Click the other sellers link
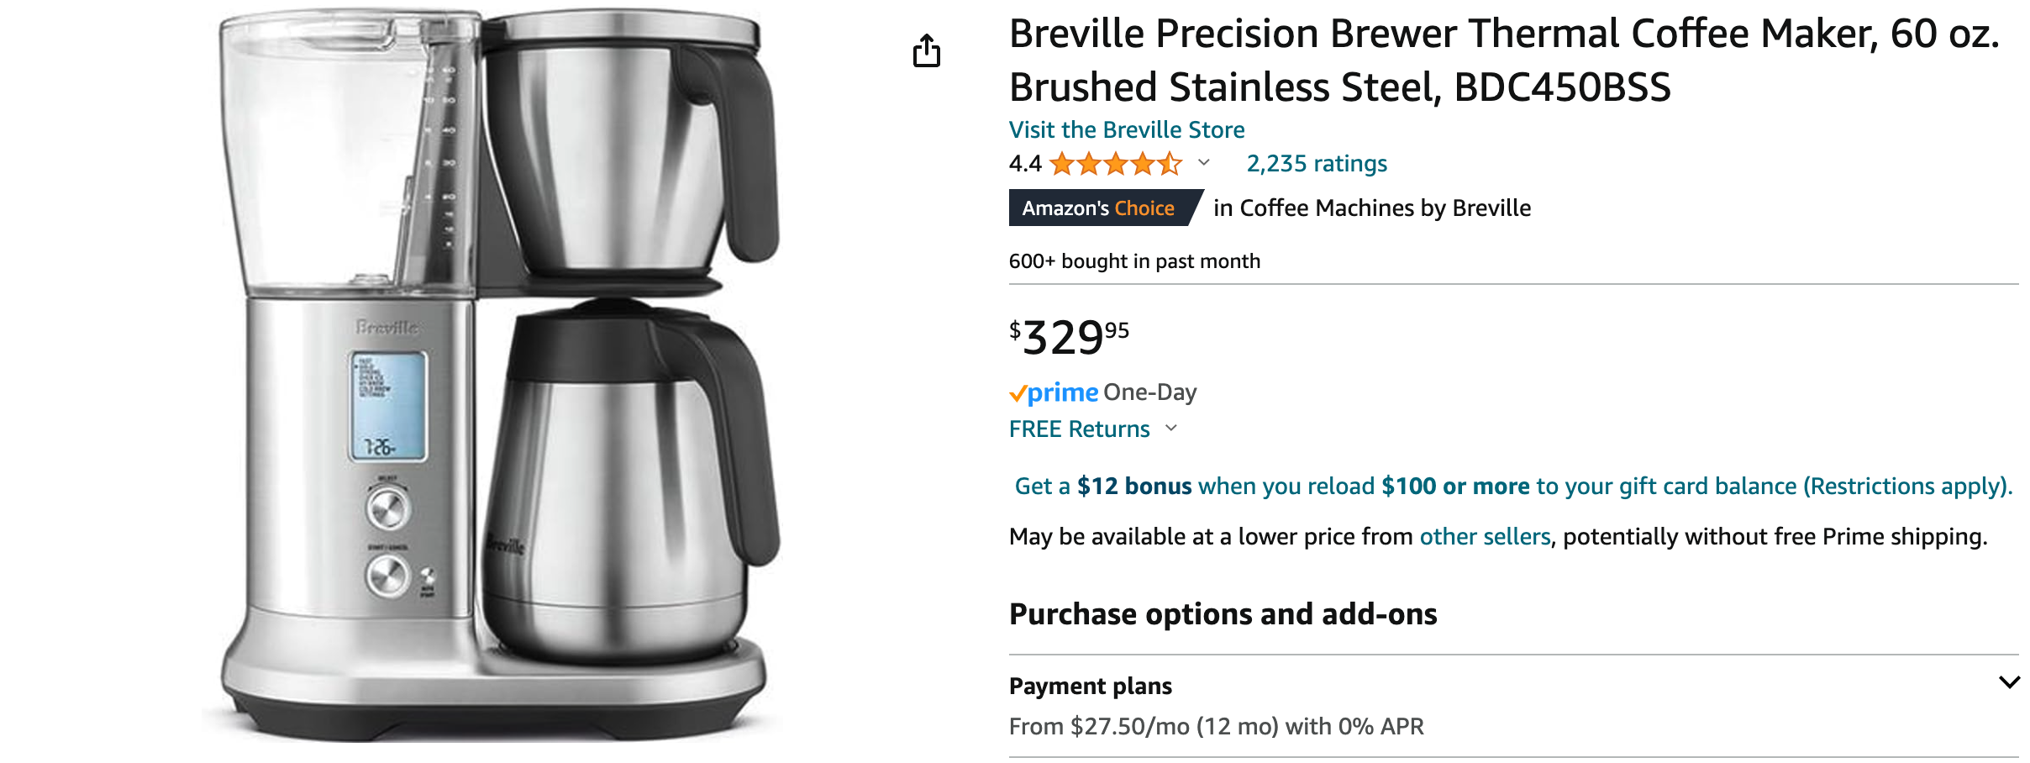Screen dimensions: 2030x763 pyautogui.click(x=1485, y=535)
